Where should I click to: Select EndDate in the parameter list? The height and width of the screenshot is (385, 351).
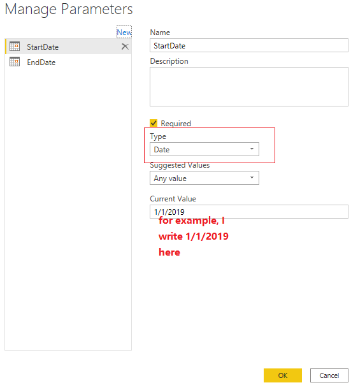pyautogui.click(x=68, y=62)
